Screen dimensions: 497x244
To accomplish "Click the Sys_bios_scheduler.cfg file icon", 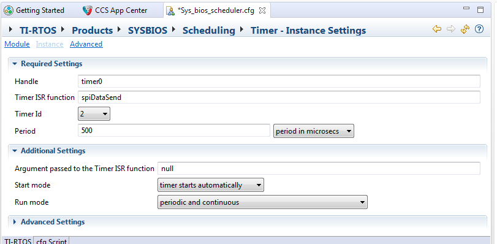I will (x=171, y=11).
